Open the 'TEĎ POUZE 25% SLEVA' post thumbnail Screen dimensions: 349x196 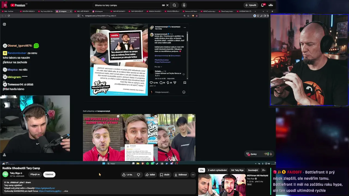pyautogui.click(x=101, y=137)
